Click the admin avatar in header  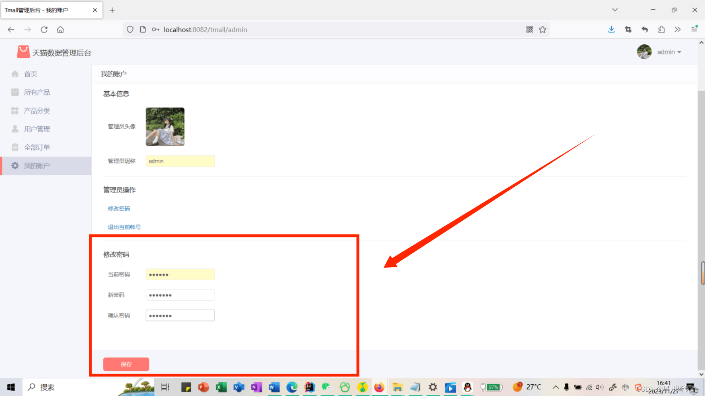click(644, 52)
